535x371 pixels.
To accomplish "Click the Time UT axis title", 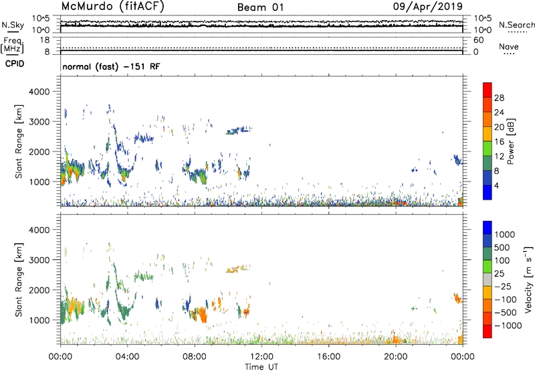I will (261, 367).
